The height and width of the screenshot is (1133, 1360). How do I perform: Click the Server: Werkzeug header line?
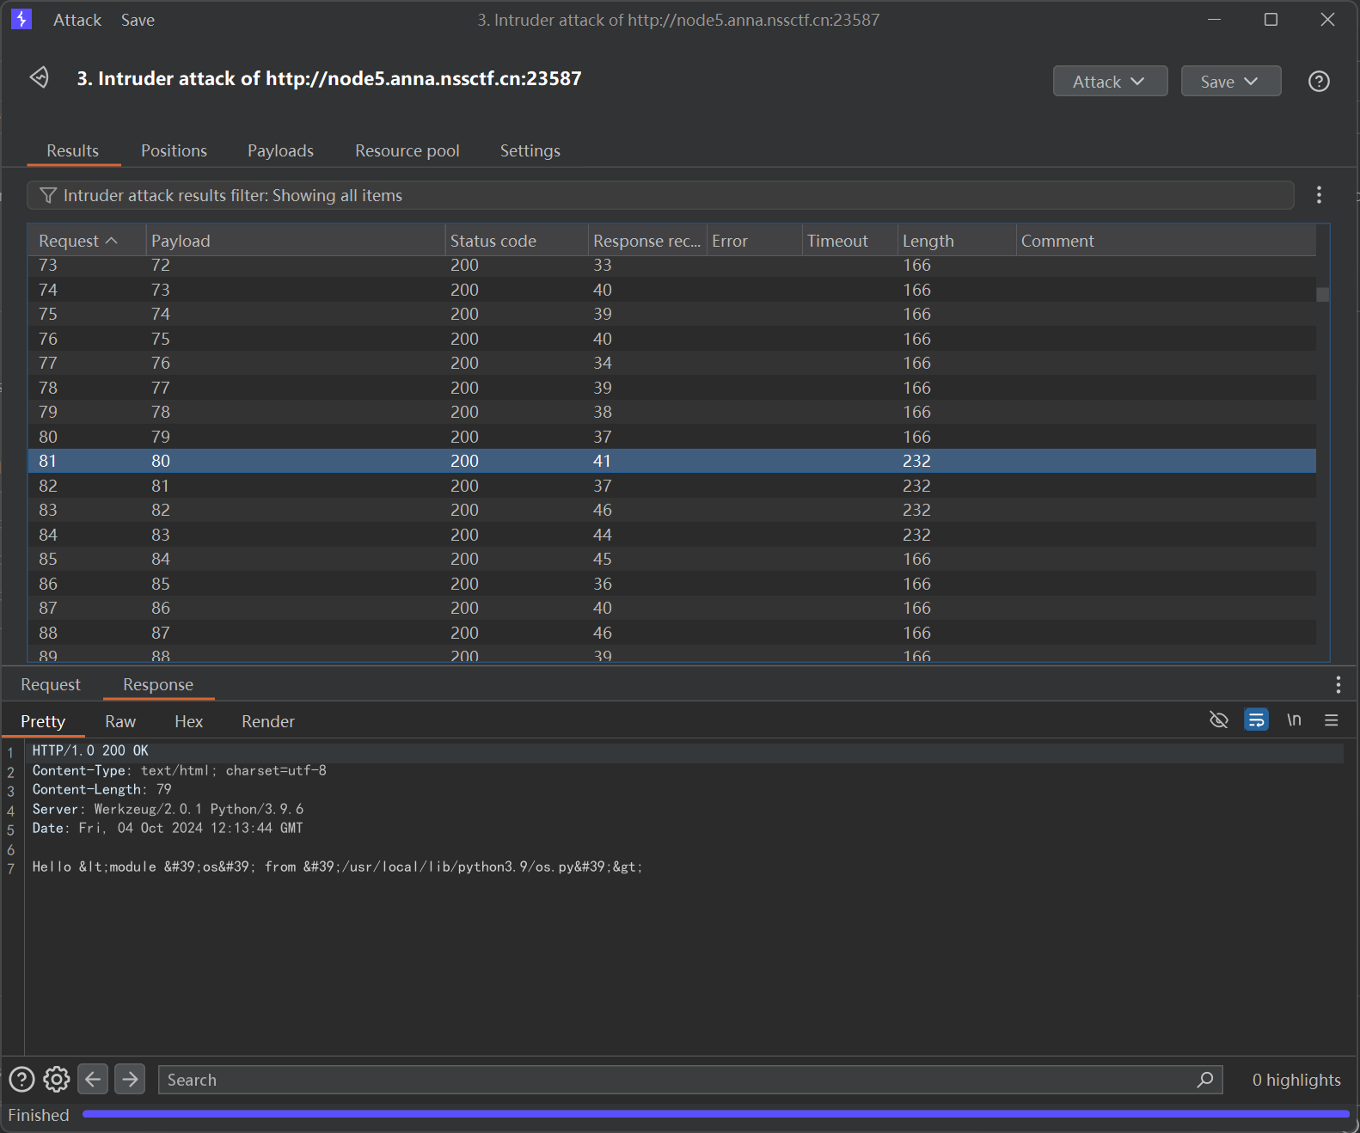tap(168, 809)
